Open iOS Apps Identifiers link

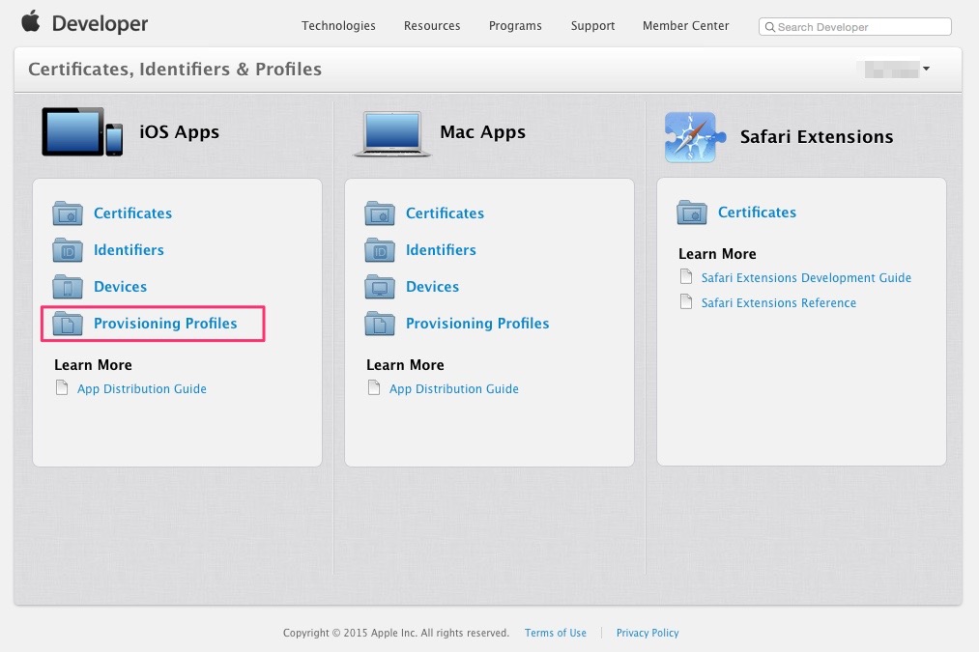(x=129, y=250)
